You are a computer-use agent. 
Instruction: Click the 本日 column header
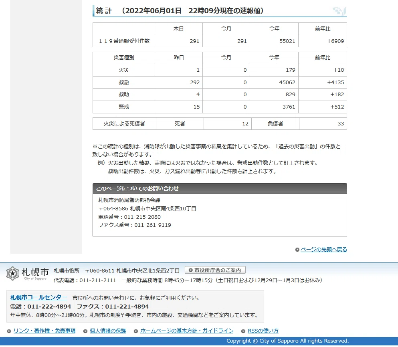pyautogui.click(x=179, y=29)
